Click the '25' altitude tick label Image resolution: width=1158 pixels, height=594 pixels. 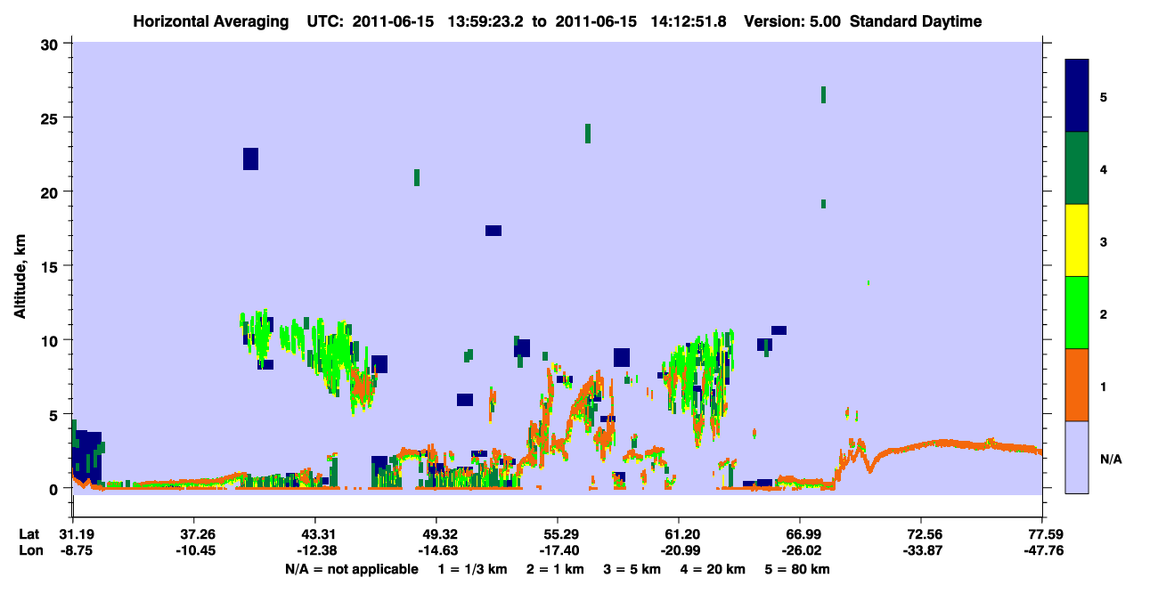click(52, 118)
